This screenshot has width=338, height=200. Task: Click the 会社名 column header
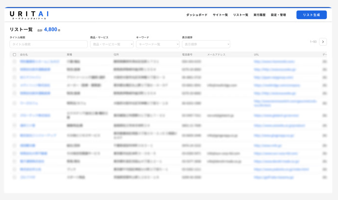(24, 55)
